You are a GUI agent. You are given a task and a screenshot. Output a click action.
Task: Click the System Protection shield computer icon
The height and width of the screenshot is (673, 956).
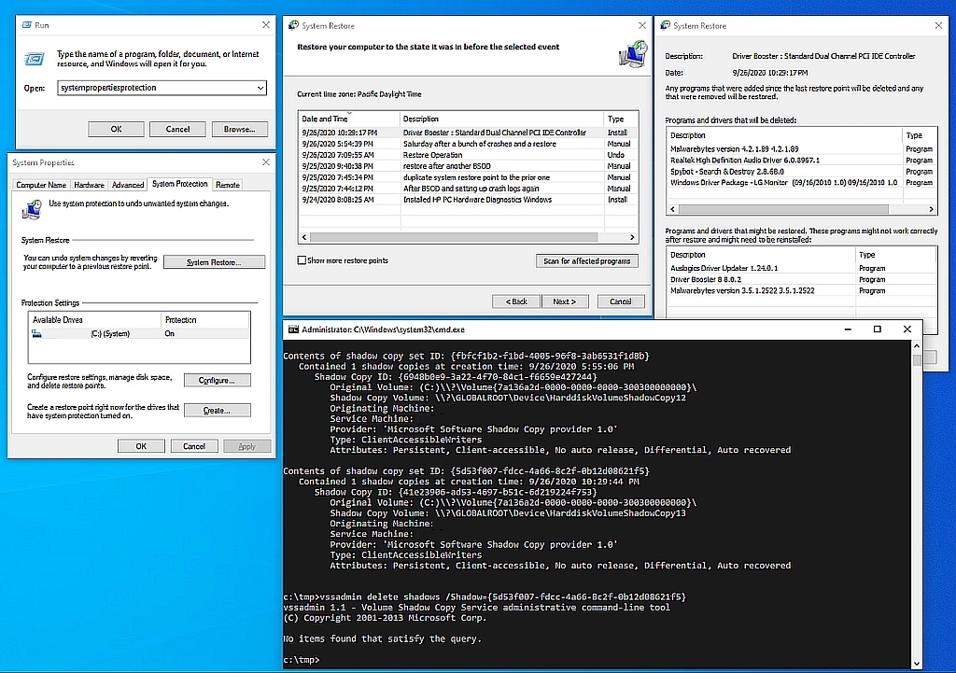click(32, 209)
